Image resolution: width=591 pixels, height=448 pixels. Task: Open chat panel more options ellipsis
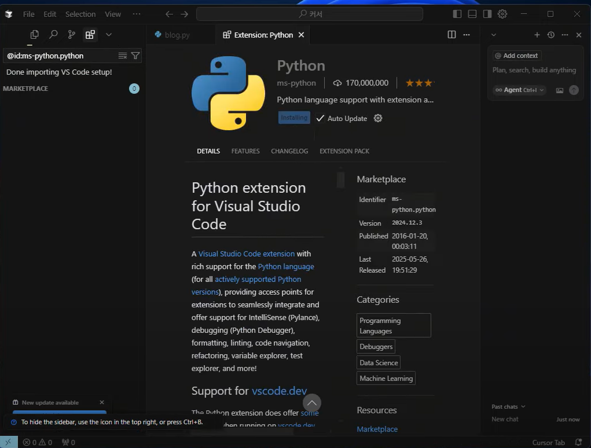point(564,35)
